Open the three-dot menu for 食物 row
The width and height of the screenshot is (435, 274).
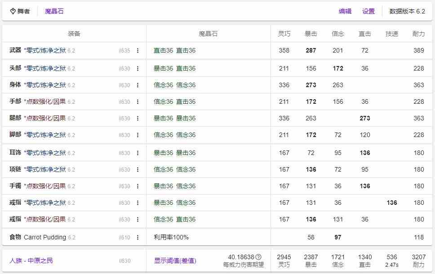pos(138,237)
